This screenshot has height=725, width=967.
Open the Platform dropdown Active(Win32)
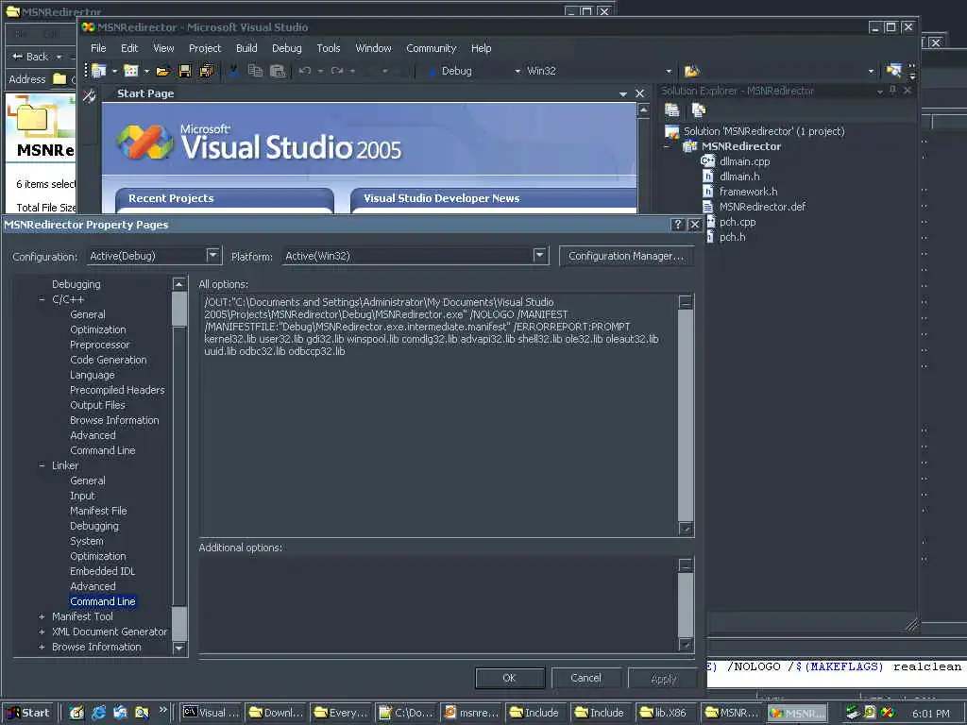pos(539,255)
